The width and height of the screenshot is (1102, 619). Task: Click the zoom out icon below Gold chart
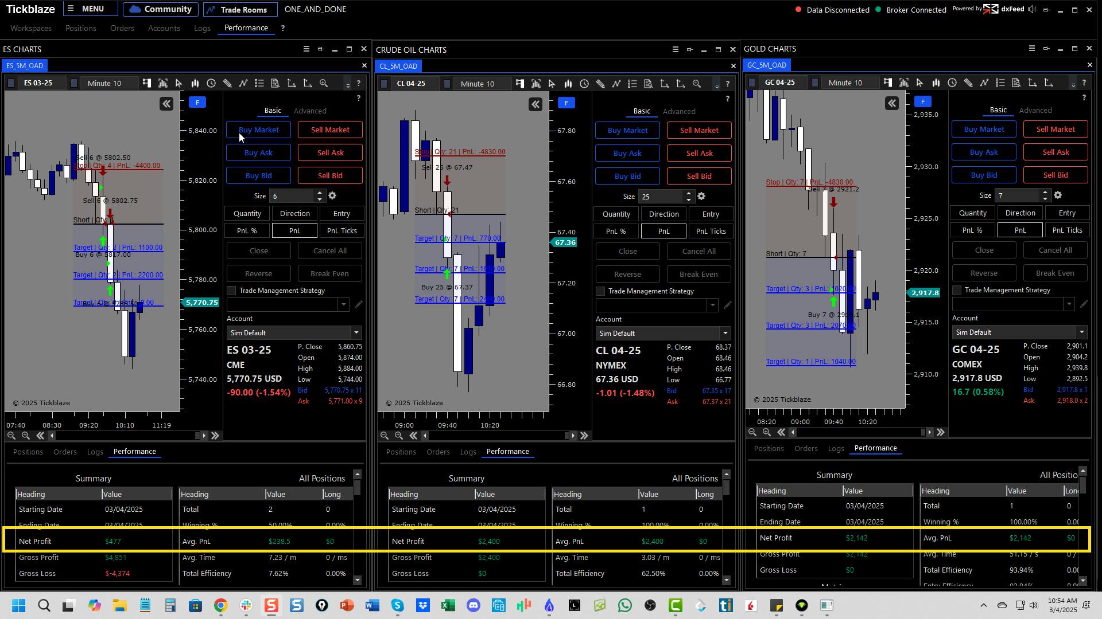(752, 433)
